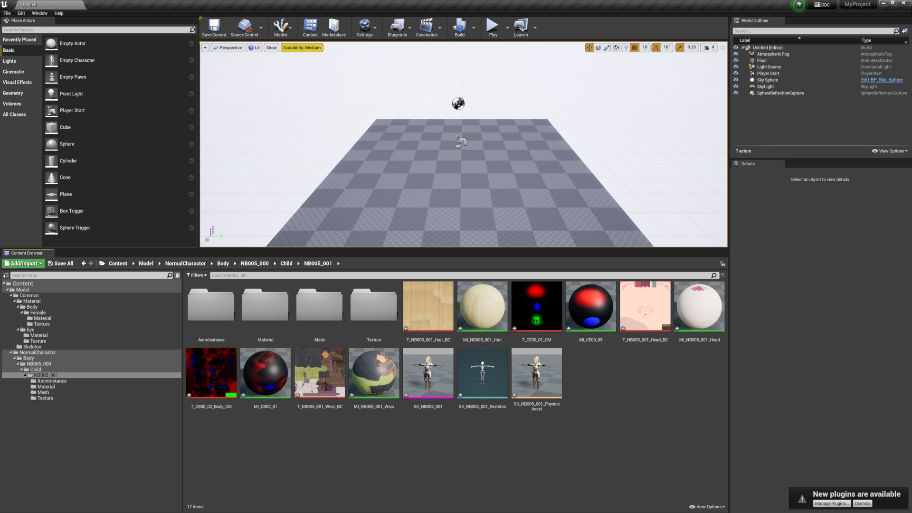The image size is (912, 513).
Task: Open the Lit view mode dropdown
Action: 254,47
